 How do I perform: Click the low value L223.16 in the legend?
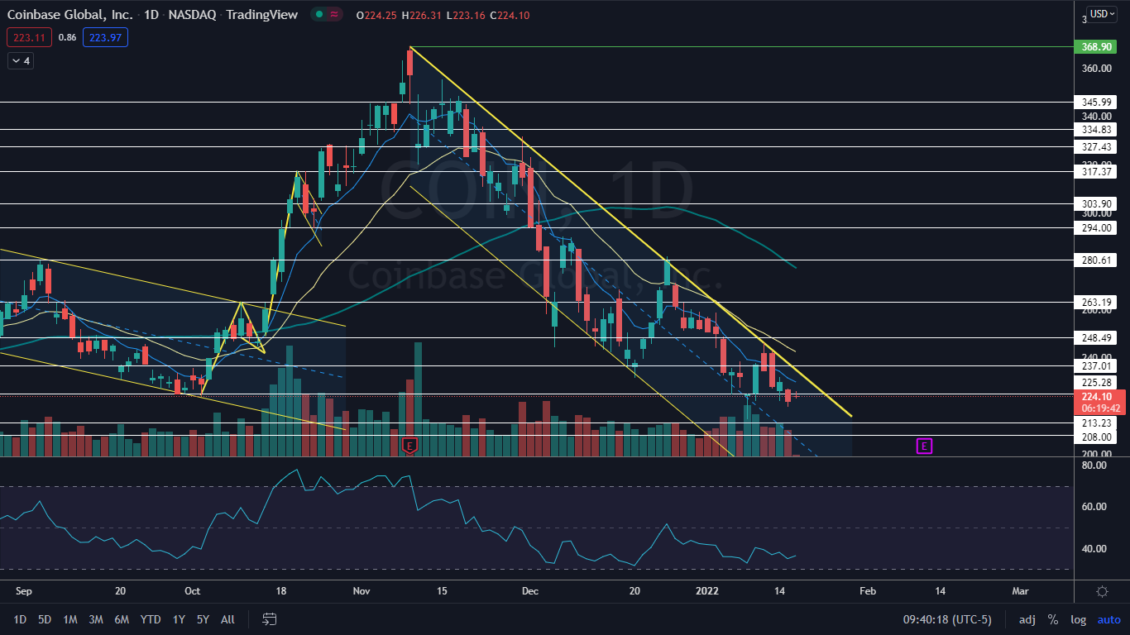[x=467, y=15]
